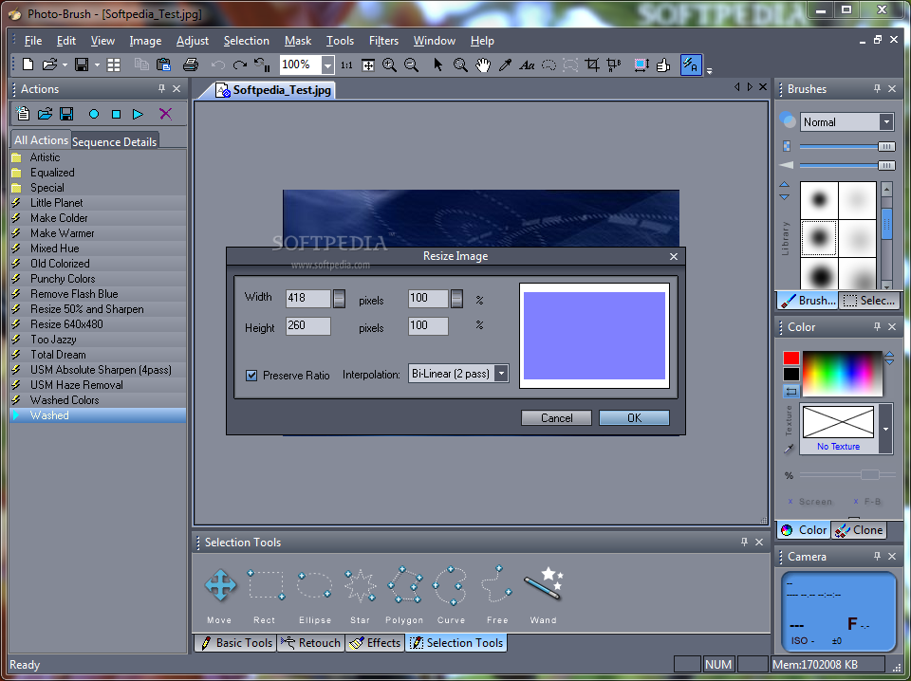
Task: Click the Width pixels input field
Action: click(x=307, y=299)
